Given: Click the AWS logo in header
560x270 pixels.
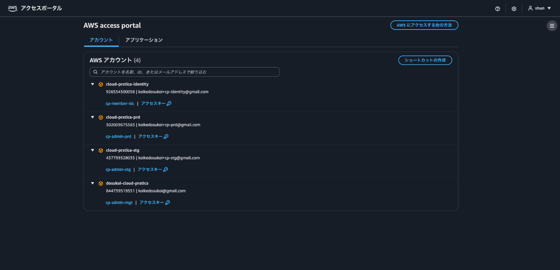Looking at the screenshot, I should pyautogui.click(x=12, y=8).
